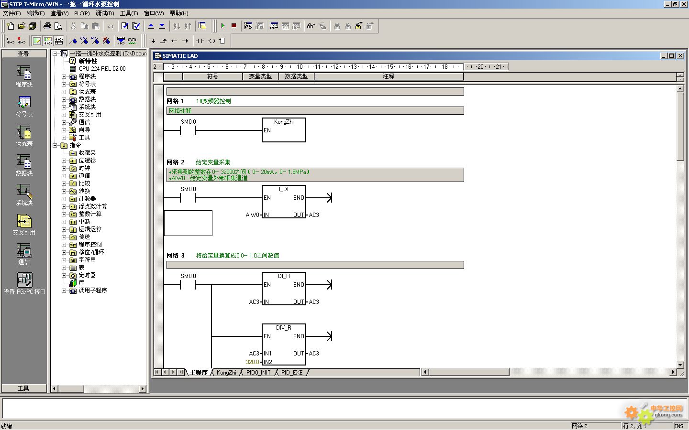Screen dimensions: 689x430
Task: Toggle the symbol information table view icon
Action: pos(59,41)
